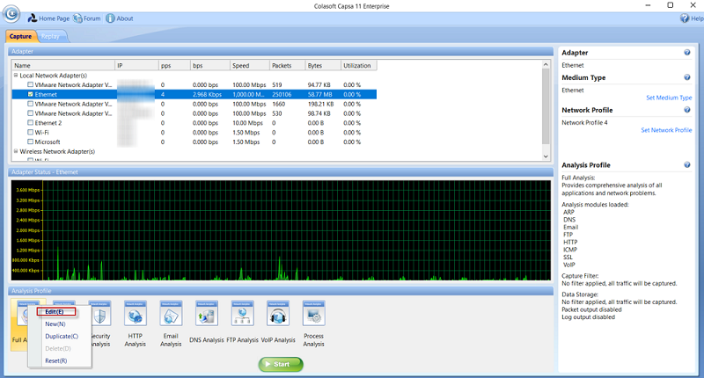
Task: Click the adapter list vertical scrollbar thumb
Action: pyautogui.click(x=546, y=106)
